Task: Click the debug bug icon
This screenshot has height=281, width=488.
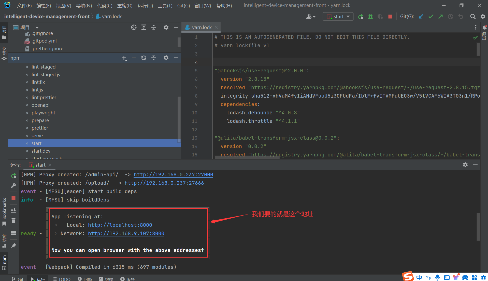Action: point(370,17)
